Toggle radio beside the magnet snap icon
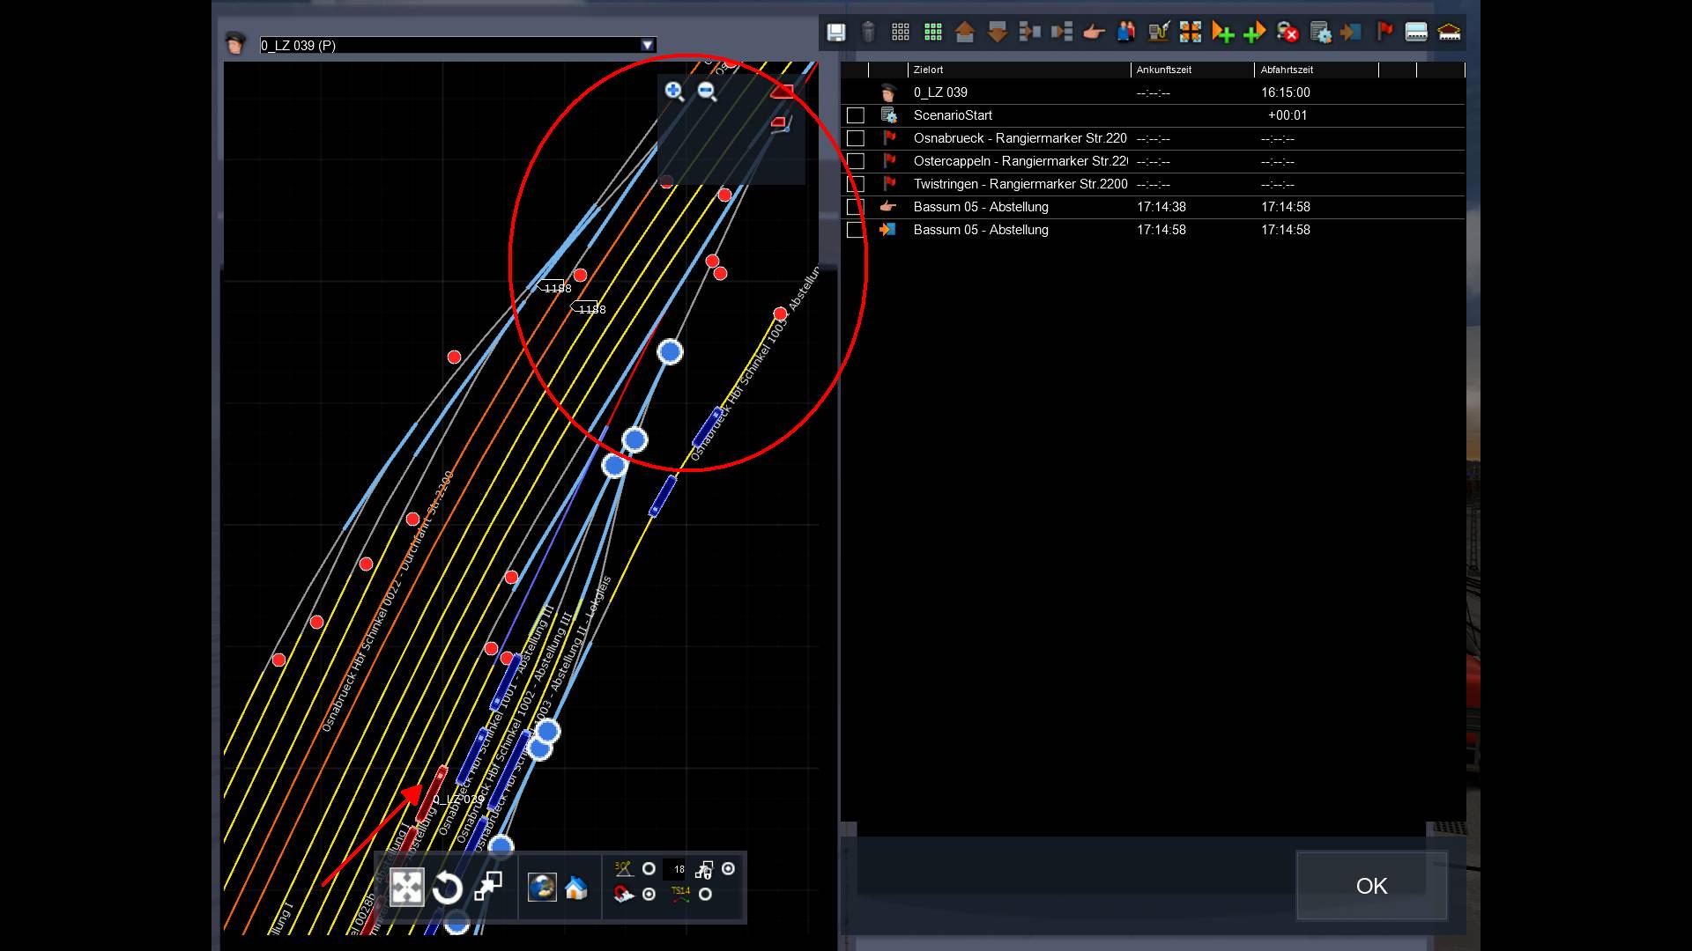 (x=649, y=895)
